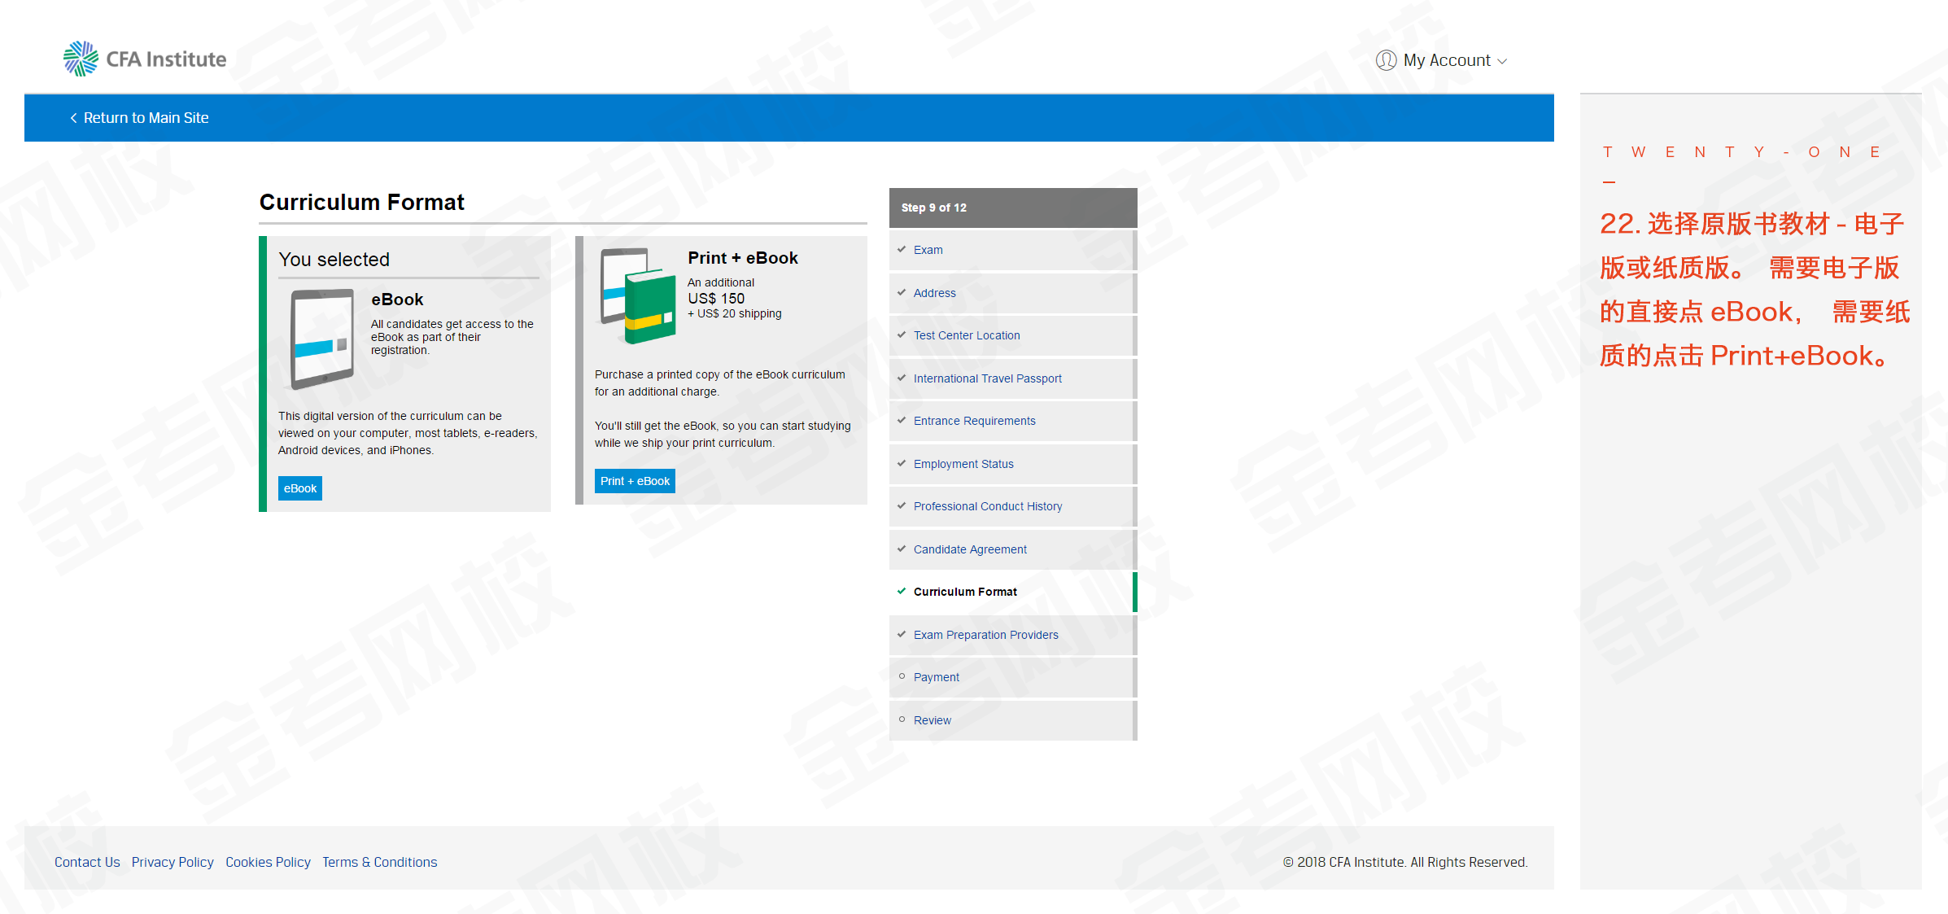Toggle the eBook selection button
The width and height of the screenshot is (1948, 914).
point(300,488)
